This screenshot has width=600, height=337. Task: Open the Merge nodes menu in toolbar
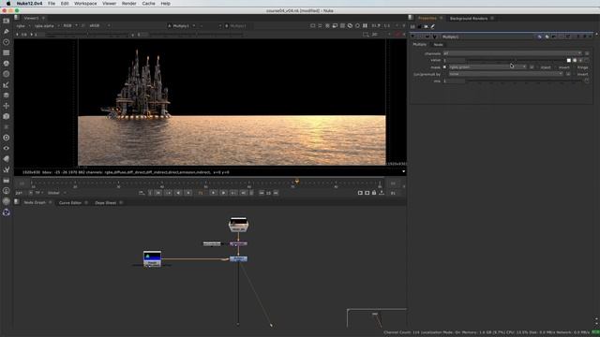click(7, 95)
